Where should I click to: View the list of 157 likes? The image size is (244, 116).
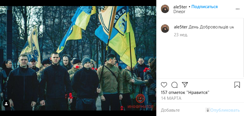185,93
